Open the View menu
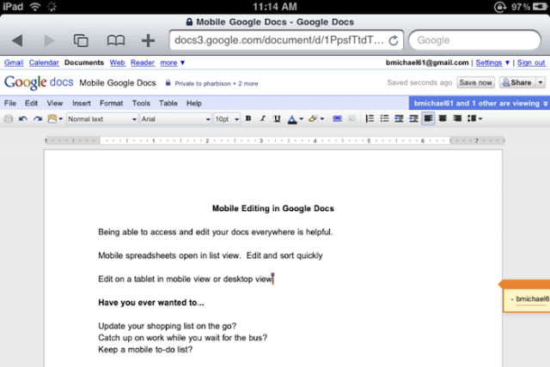Viewport: 550px width, 367px height. pos(55,103)
